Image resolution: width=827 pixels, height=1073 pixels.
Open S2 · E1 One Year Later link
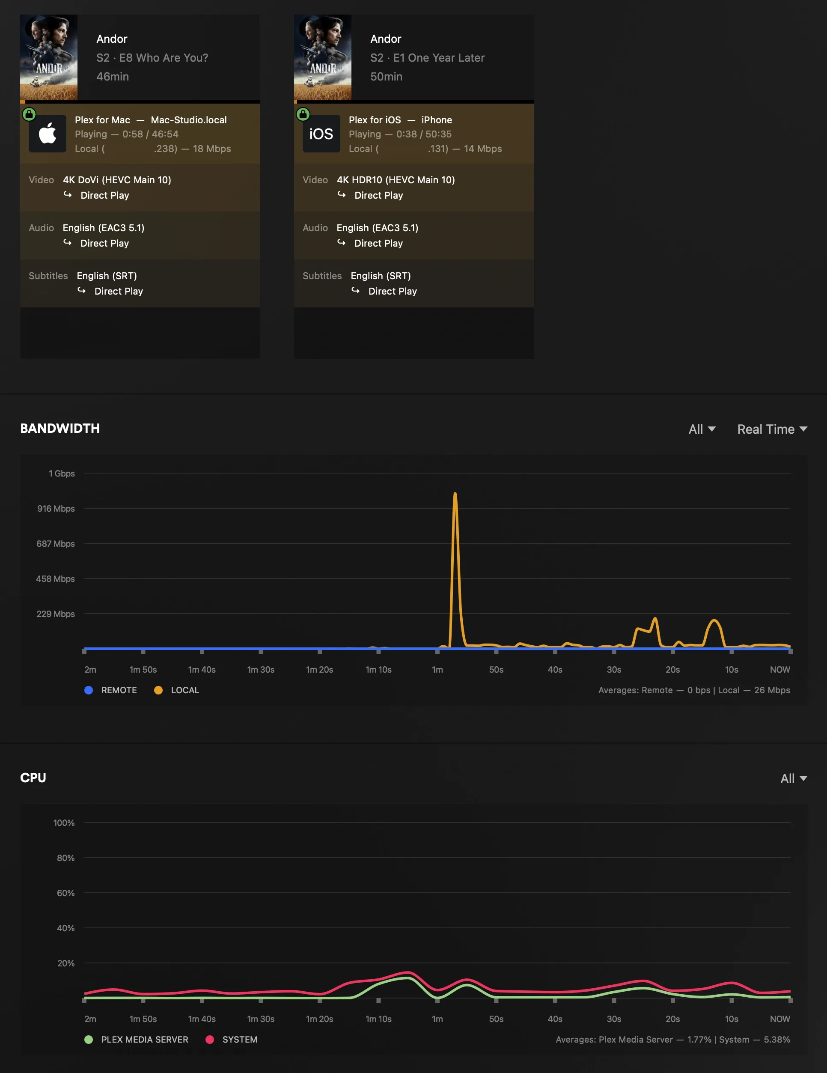[x=427, y=58]
